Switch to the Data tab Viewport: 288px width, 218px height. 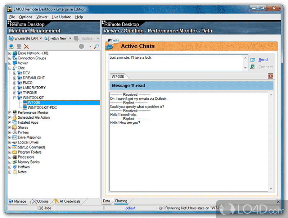[107, 201]
